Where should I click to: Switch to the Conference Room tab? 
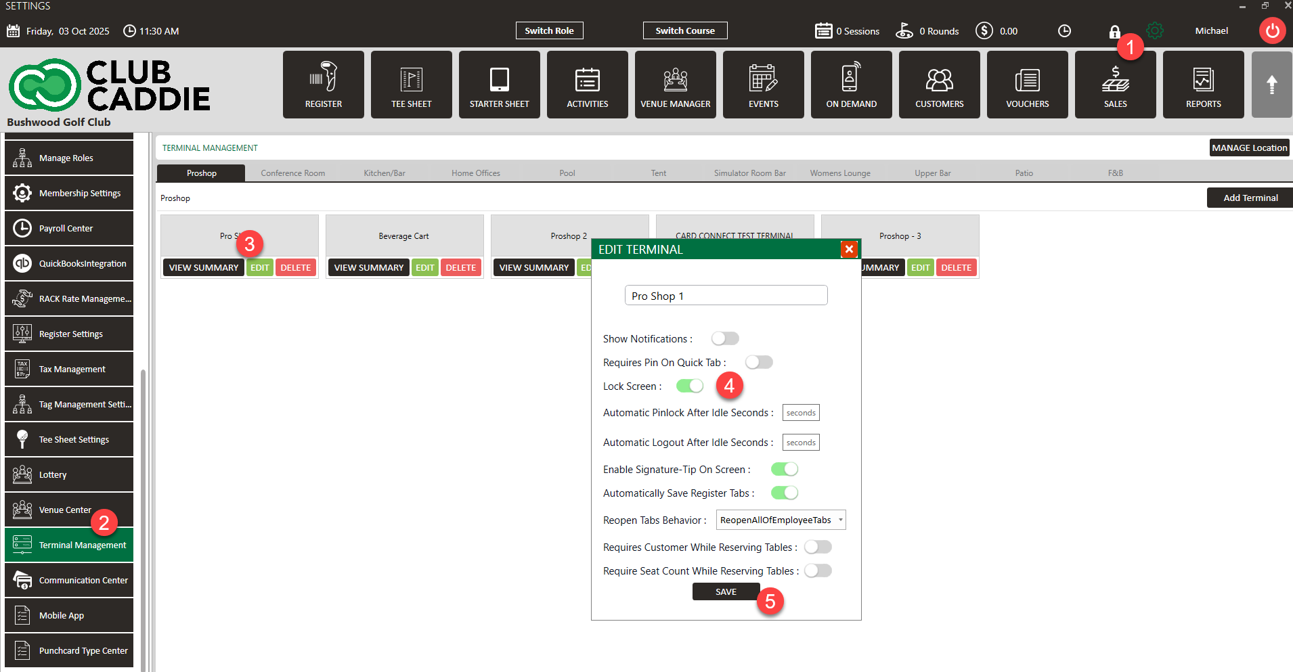pos(293,173)
